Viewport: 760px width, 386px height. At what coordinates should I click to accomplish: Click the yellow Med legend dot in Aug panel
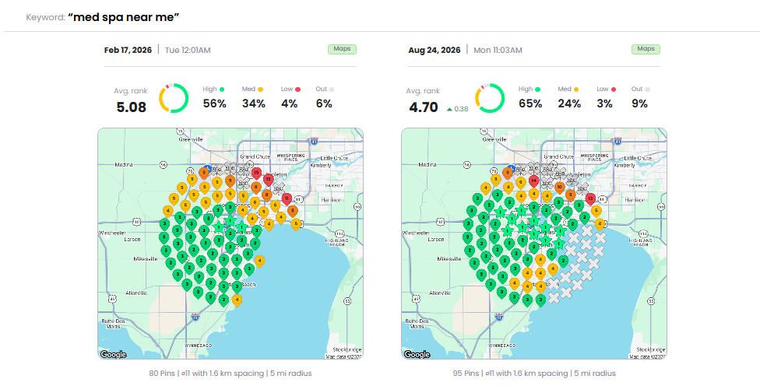click(576, 89)
